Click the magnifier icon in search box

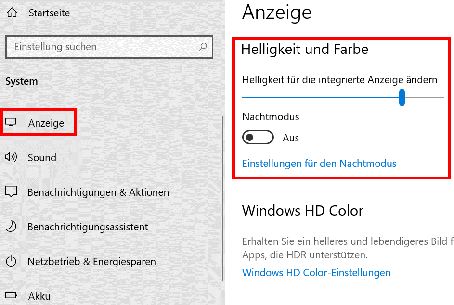coord(202,47)
